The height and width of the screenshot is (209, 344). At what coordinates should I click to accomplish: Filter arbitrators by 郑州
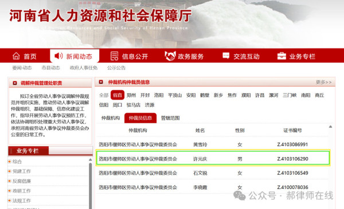click(x=131, y=95)
